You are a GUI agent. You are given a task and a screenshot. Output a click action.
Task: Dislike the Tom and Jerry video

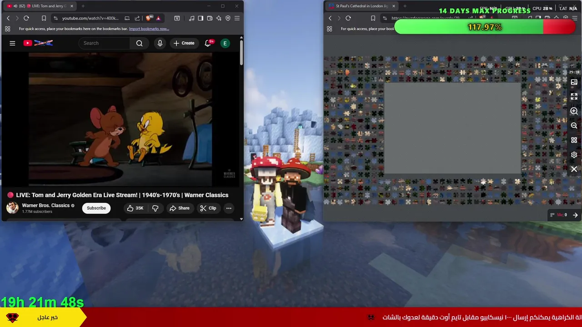coord(155,208)
